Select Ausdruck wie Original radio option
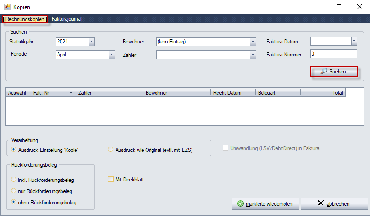Screen dimensions: 370x216 tap(111, 150)
